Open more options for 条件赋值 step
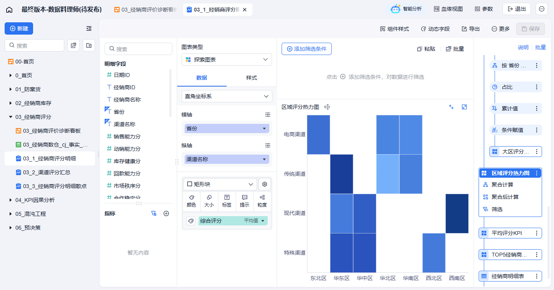Screen dimensions: 554x290 (537, 130)
